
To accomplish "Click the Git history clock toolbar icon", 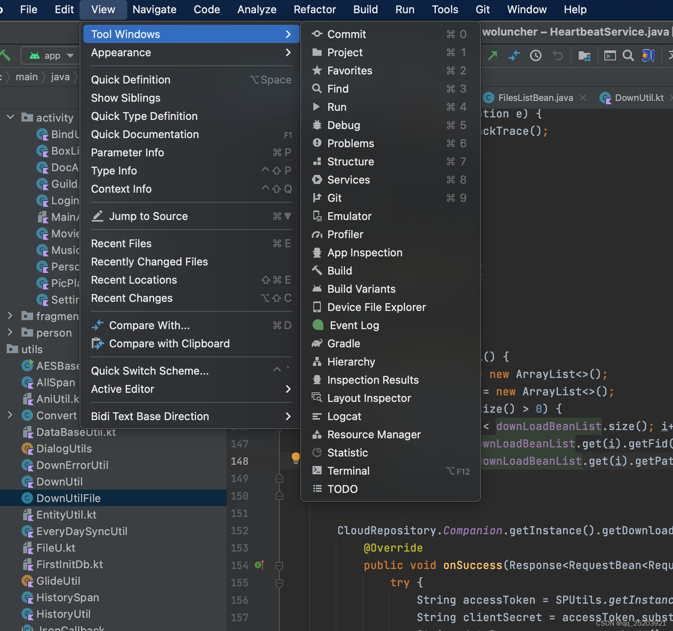I will (536, 55).
